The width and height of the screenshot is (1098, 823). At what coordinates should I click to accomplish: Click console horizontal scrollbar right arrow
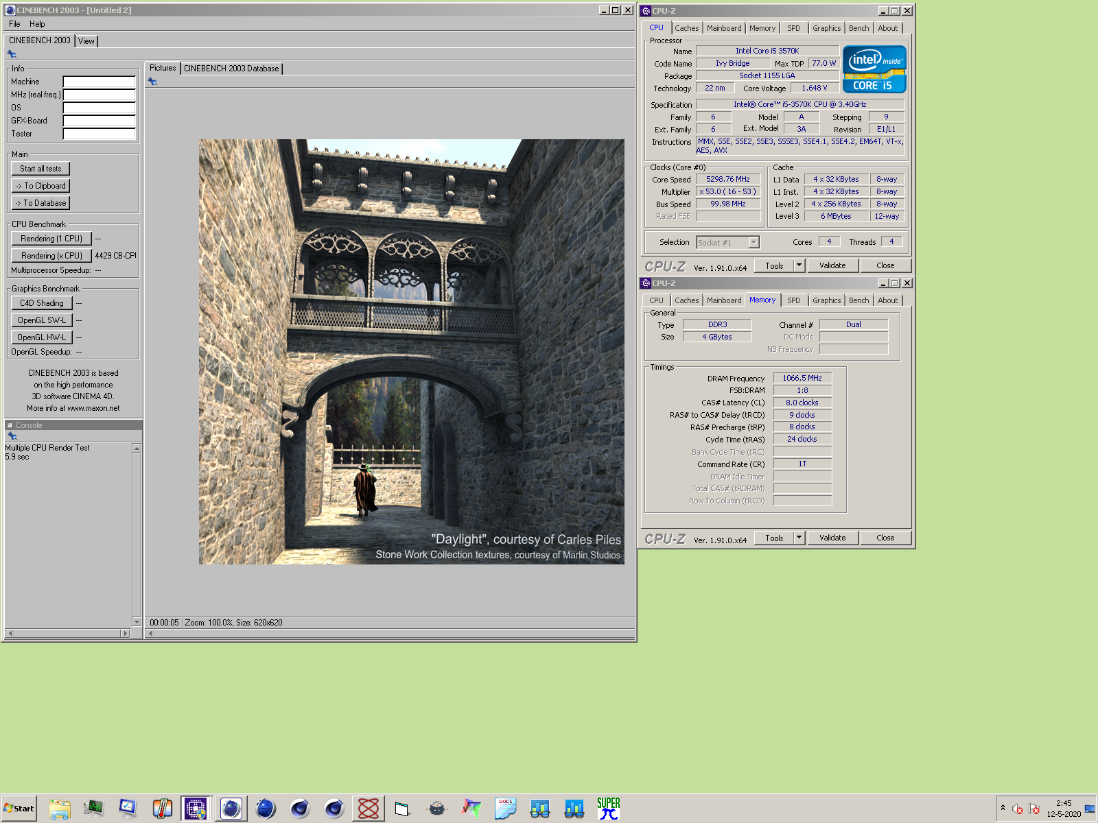click(x=125, y=633)
